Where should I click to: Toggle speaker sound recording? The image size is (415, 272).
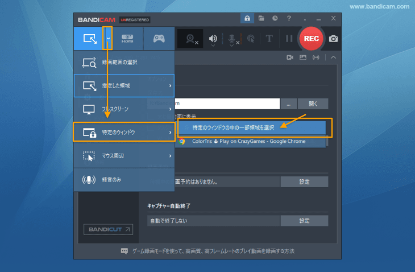point(213,39)
